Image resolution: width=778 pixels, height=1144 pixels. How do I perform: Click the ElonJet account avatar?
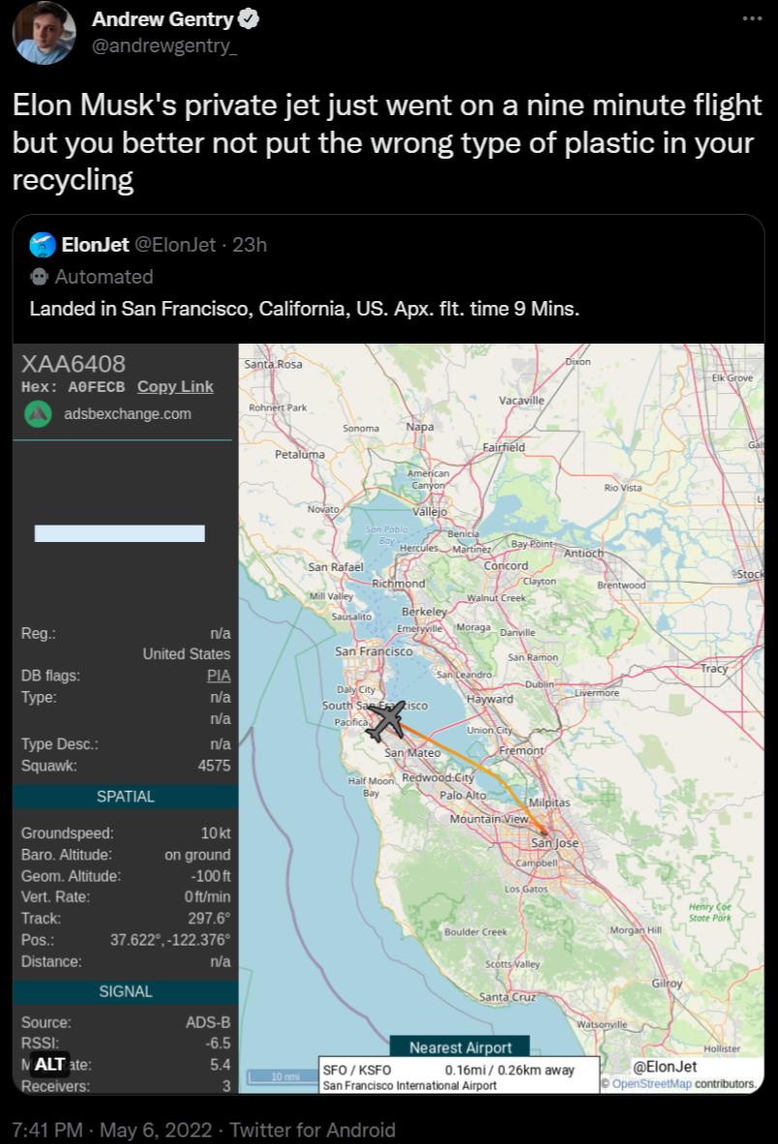pos(43,245)
